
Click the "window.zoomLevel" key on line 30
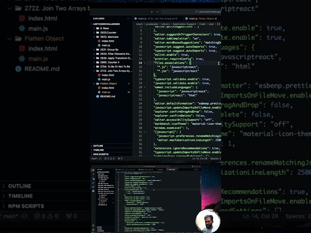170,128
